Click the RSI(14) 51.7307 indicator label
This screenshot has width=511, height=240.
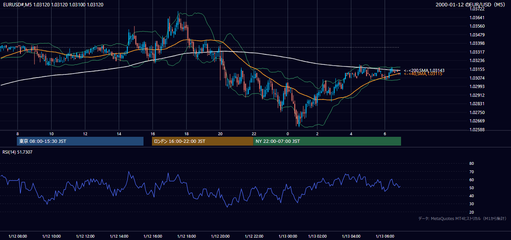tap(18, 152)
